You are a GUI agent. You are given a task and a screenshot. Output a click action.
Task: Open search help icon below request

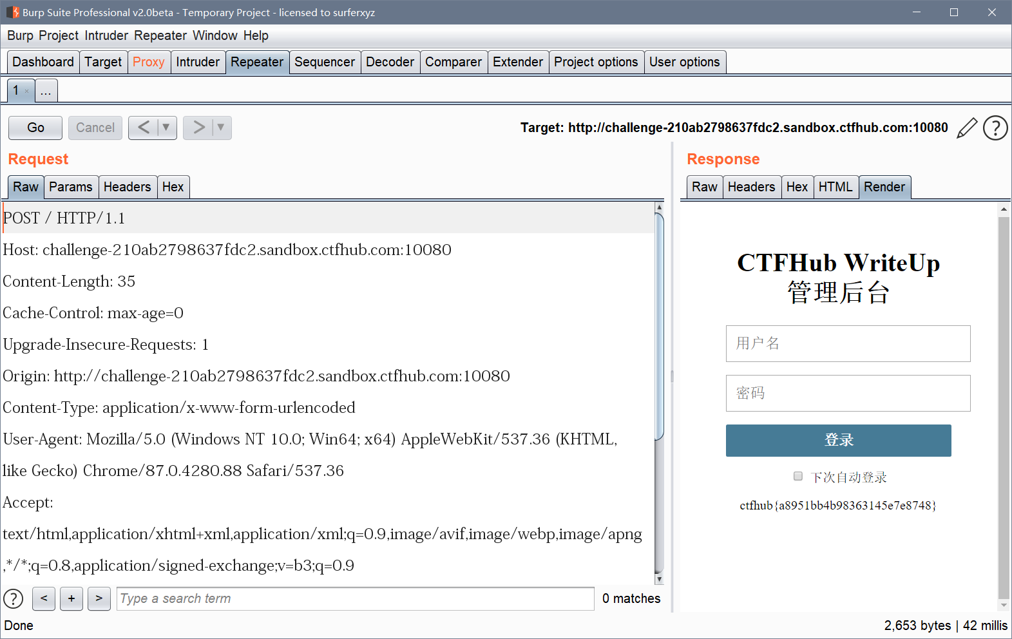14,598
